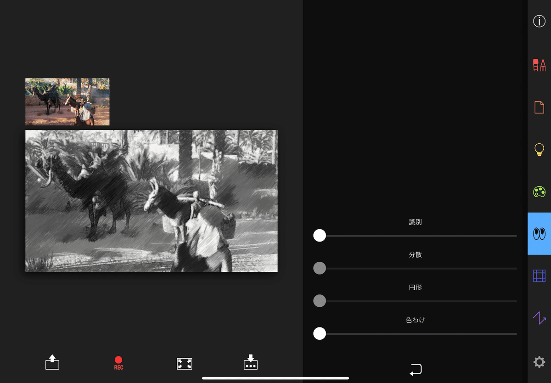
Task: Open the blue grid settings icon
Action: point(539,276)
